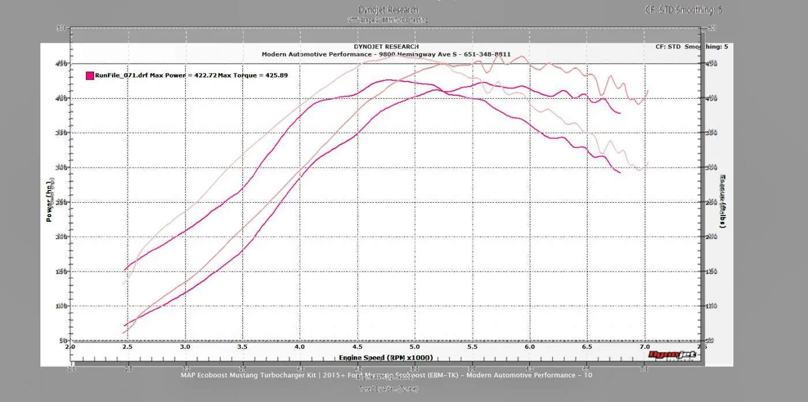Image resolution: width=808 pixels, height=402 pixels.
Task: Click the 'DYNOJET RESEARCH' chart title
Action: click(386, 47)
